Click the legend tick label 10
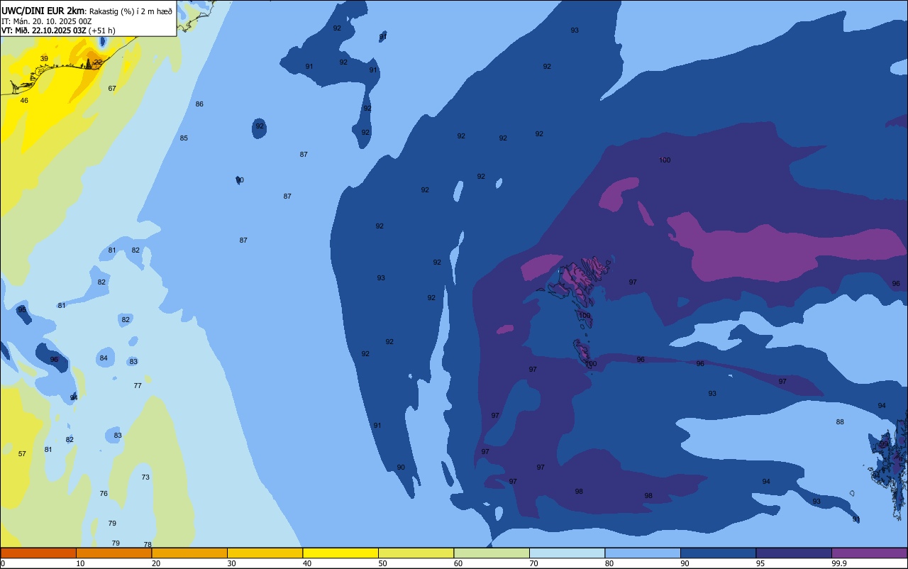The image size is (908, 569). click(x=80, y=563)
